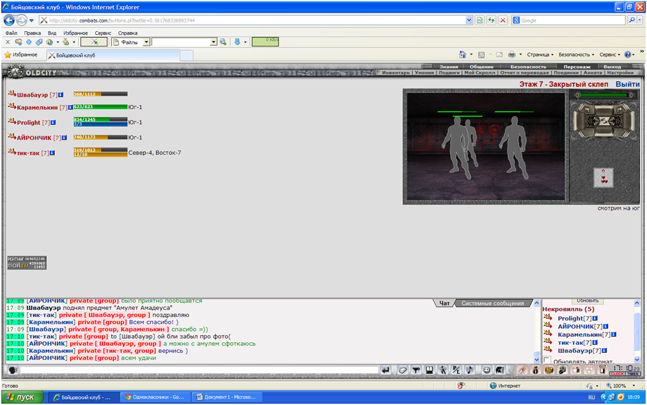The image size is (647, 405).
Task: Open the Поединки link
Action: (x=566, y=73)
